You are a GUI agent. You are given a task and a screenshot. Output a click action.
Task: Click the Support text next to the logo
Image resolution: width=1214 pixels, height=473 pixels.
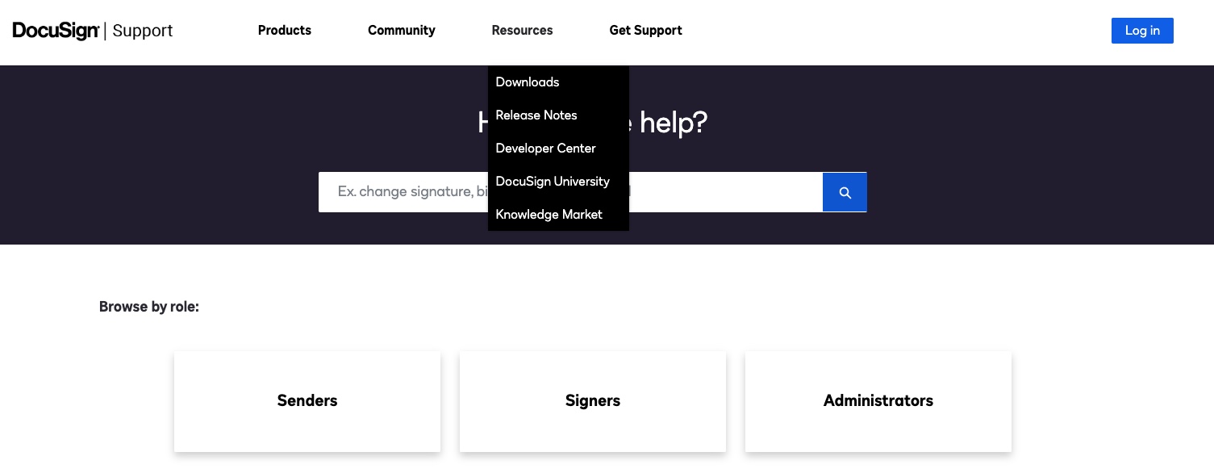pos(142,31)
